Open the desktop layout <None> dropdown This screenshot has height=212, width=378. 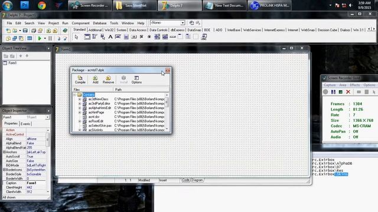[x=183, y=23]
